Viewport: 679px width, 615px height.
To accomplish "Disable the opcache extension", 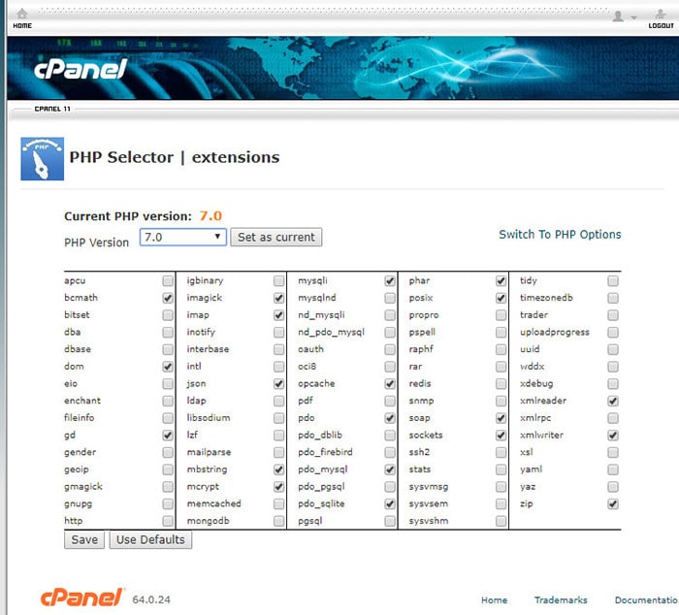I will pos(390,384).
